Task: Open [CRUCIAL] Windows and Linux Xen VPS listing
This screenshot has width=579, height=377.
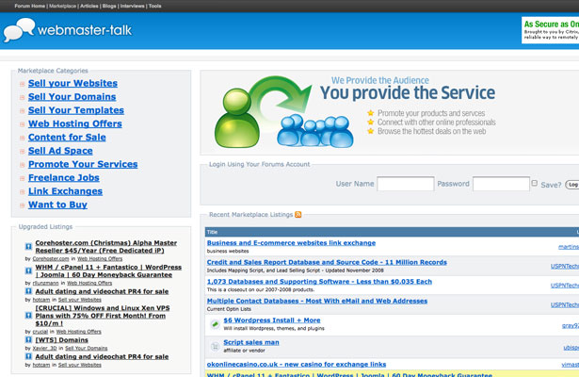Action: coord(103,316)
